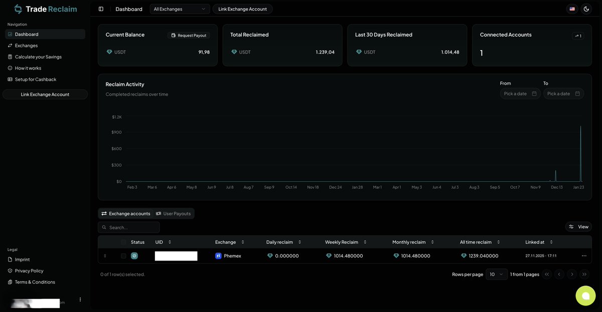Click the Dashboard breadcrumb title
Image resolution: width=602 pixels, height=312 pixels.
point(129,9)
